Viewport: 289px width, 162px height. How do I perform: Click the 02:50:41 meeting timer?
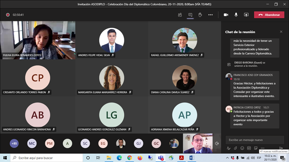(x=18, y=15)
